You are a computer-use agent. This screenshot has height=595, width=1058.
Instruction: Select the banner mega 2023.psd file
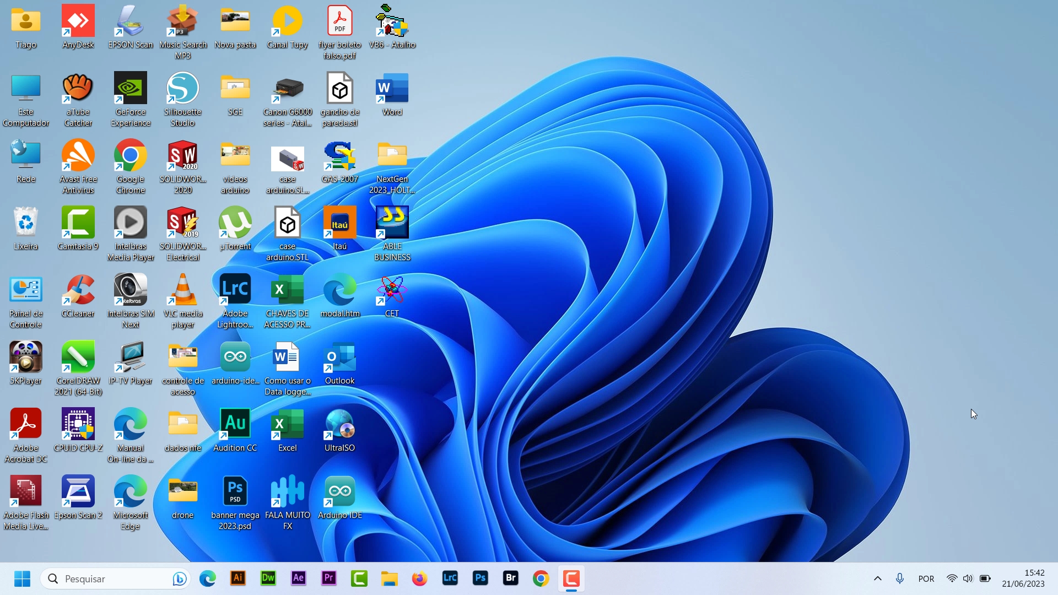click(x=235, y=503)
